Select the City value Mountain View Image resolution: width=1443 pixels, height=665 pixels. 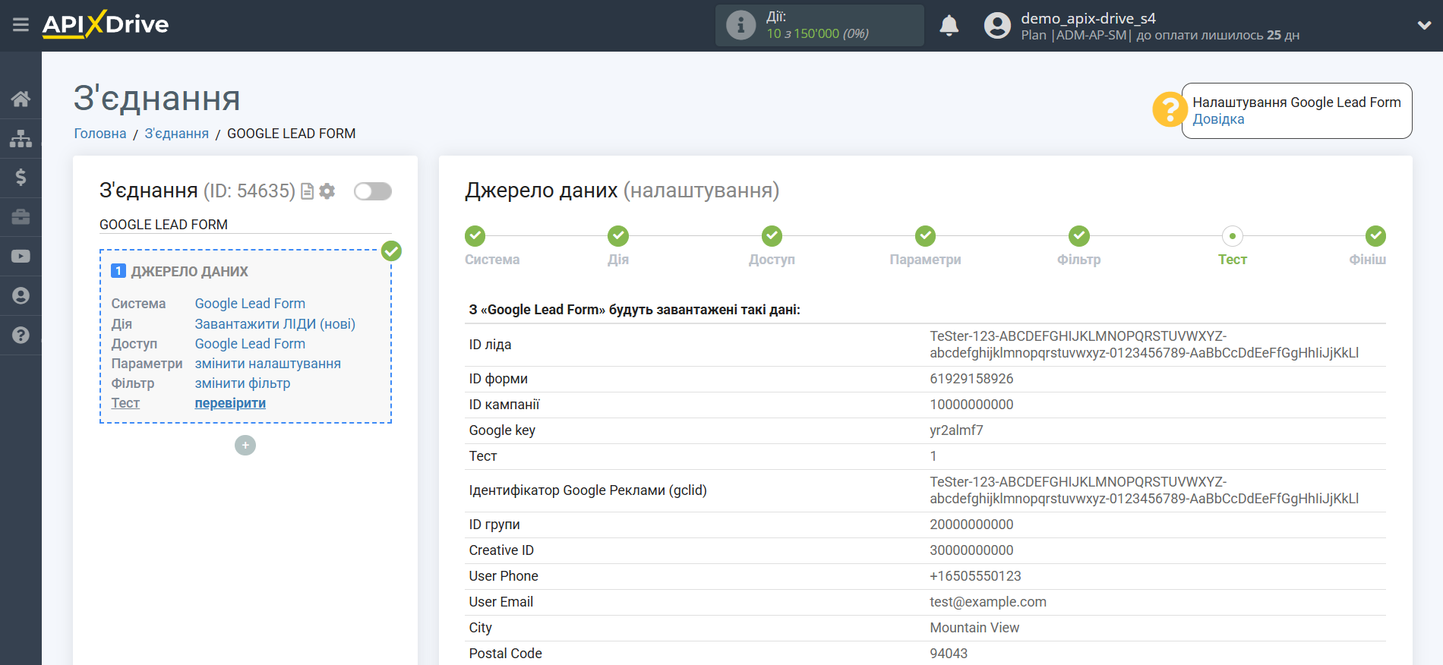[x=974, y=628]
